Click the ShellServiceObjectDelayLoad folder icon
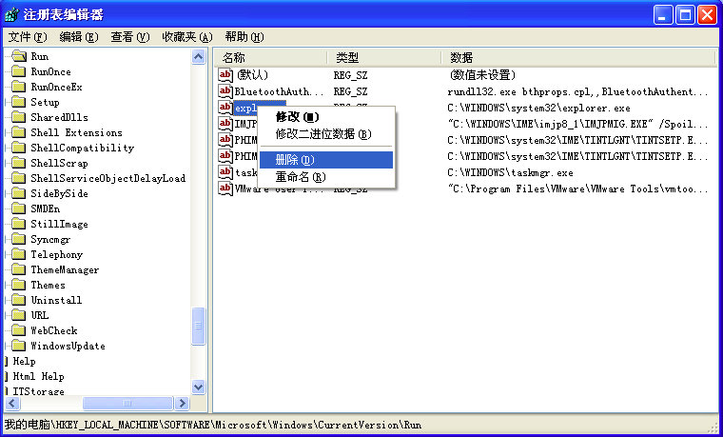The image size is (723, 437). tap(19, 178)
